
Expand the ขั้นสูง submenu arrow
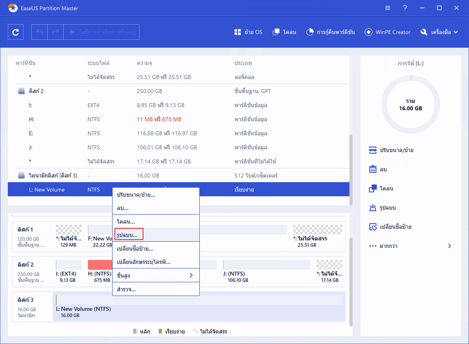tap(191, 275)
